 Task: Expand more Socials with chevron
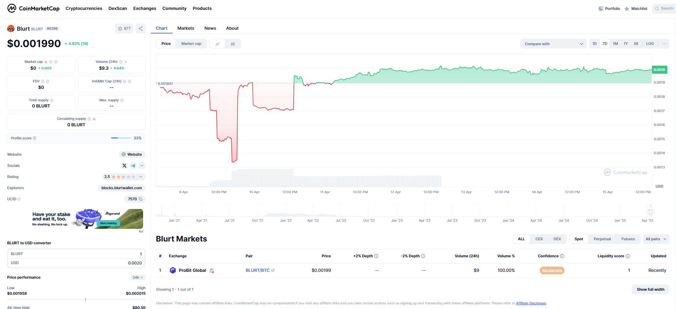[x=142, y=166]
